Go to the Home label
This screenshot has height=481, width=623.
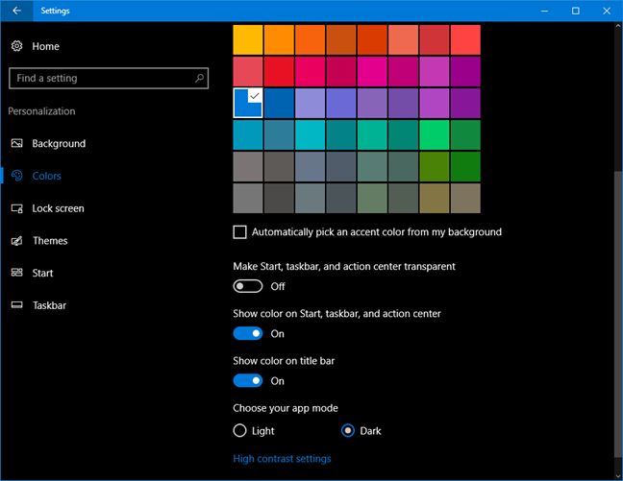(x=46, y=46)
